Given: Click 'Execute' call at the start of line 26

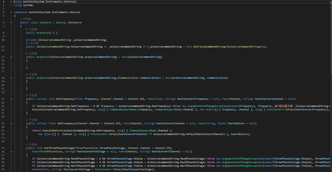Looking at the screenshot, I should (x=37, y=109).
